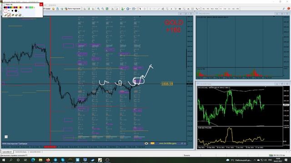
Task: Switch to M1 timeframe
Action: pyautogui.click(x=204, y=9)
